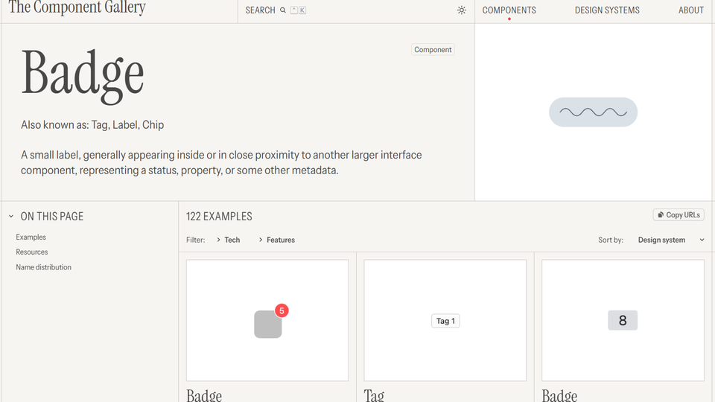This screenshot has width=715, height=402.
Task: Toggle the light/dark theme sun icon
Action: click(462, 10)
